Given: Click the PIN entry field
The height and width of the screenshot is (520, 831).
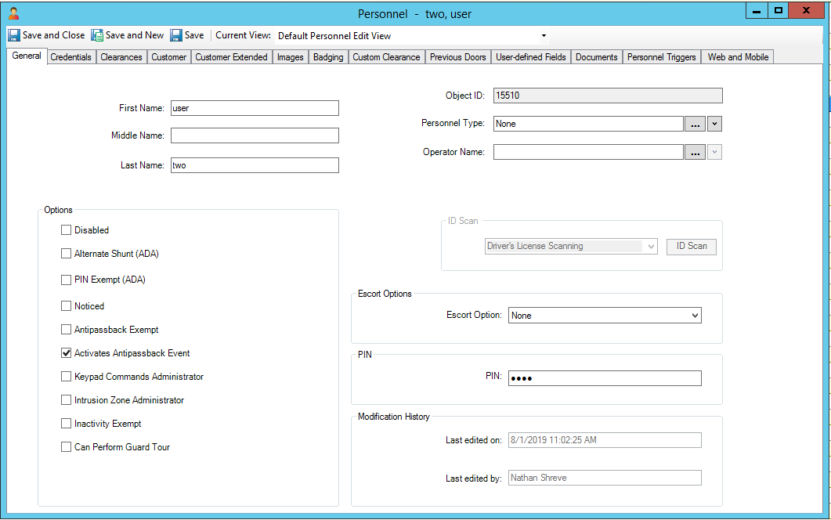Looking at the screenshot, I should tap(604, 377).
